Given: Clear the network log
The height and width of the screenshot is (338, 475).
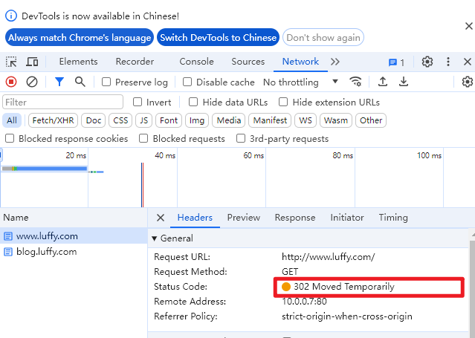Looking at the screenshot, I should pyautogui.click(x=32, y=82).
